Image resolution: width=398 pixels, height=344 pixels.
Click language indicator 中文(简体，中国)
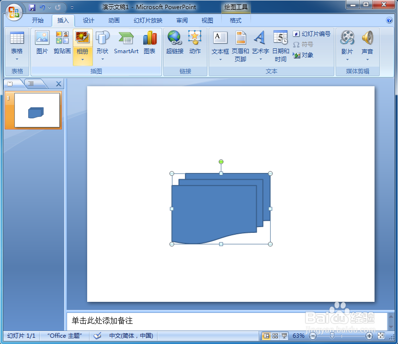(x=131, y=336)
